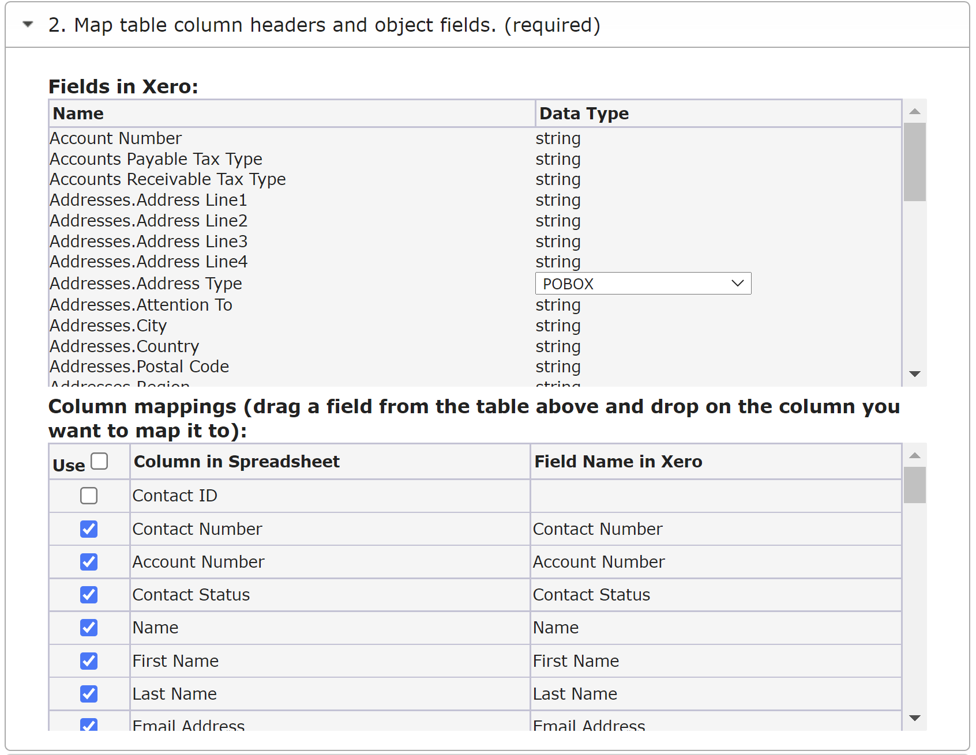Click the Contact Status spreadsheet column cell
Image resolution: width=976 pixels, height=755 pixels.
click(330, 595)
